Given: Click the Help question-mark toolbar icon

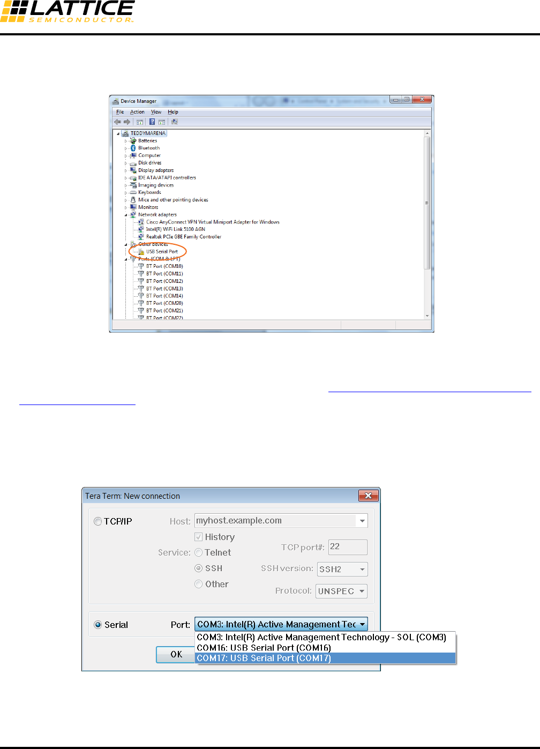Looking at the screenshot, I should pyautogui.click(x=152, y=122).
